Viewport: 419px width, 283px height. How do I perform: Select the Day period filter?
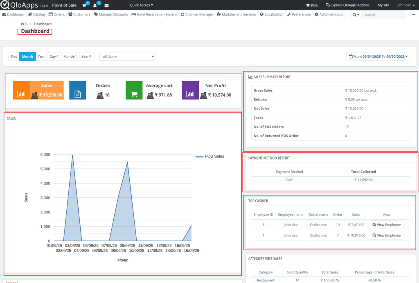(14, 57)
